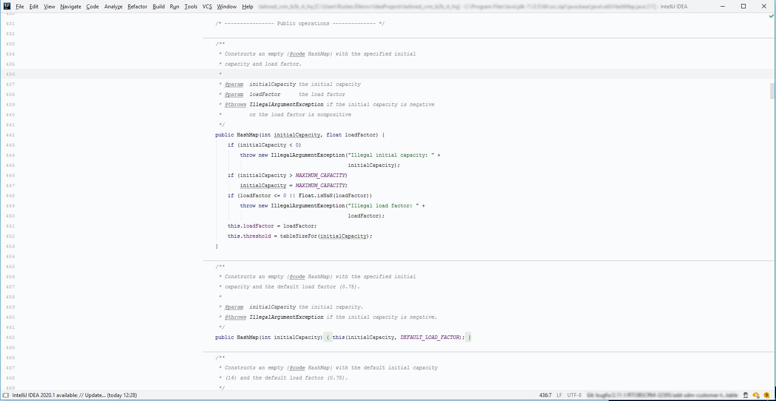Click 'Float.isNaN' call on line 448
The width and height of the screenshot is (776, 401).
315,195
